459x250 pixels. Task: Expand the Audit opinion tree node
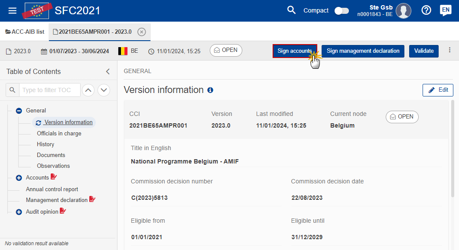pos(19,212)
